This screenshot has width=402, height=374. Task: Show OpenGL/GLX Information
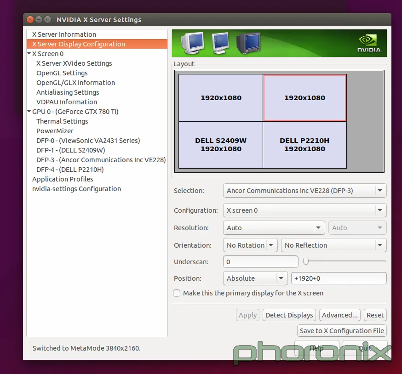tap(75, 83)
